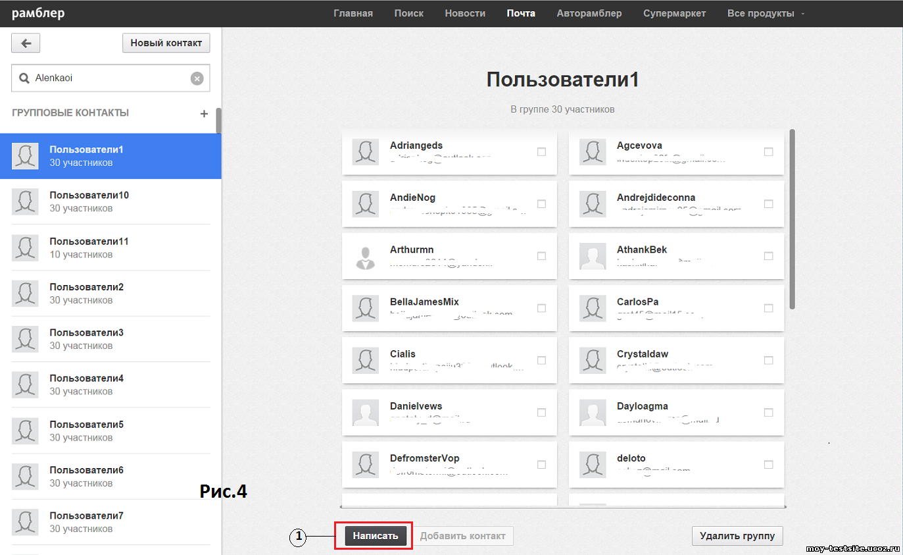Tick the checkbox for Cialis contact

pyautogui.click(x=541, y=360)
